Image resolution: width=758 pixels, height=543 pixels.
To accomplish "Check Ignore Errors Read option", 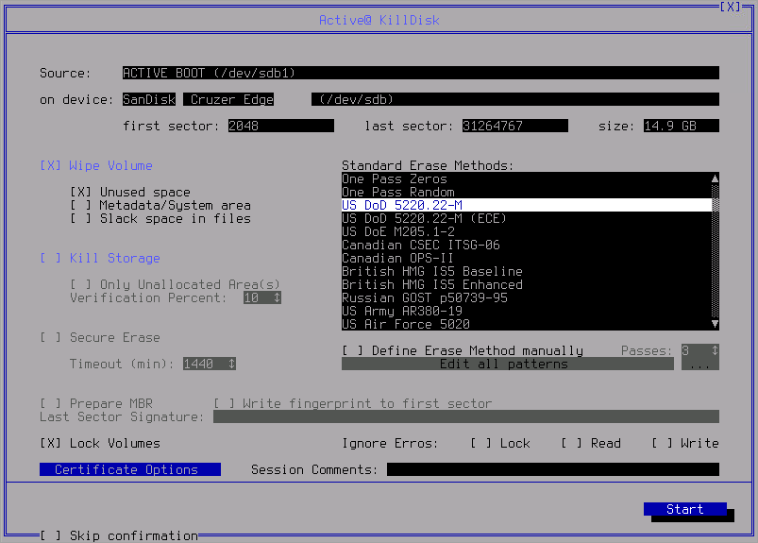I will [x=571, y=443].
